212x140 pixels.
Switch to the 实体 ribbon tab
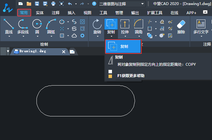coord(40,13)
